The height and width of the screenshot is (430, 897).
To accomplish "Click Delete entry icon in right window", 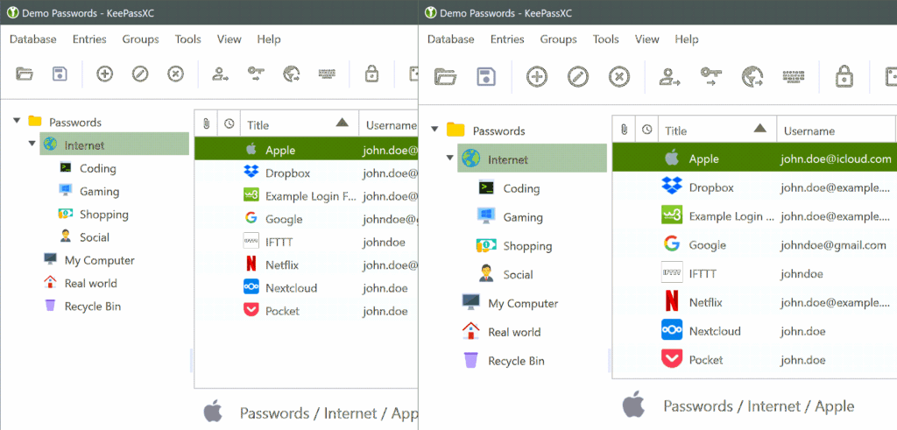I will 619,76.
